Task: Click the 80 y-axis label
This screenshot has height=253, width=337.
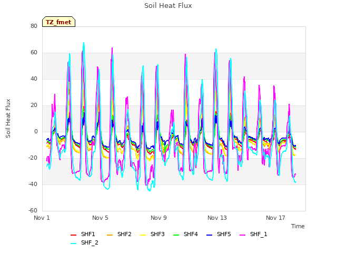Action: pos(34,26)
